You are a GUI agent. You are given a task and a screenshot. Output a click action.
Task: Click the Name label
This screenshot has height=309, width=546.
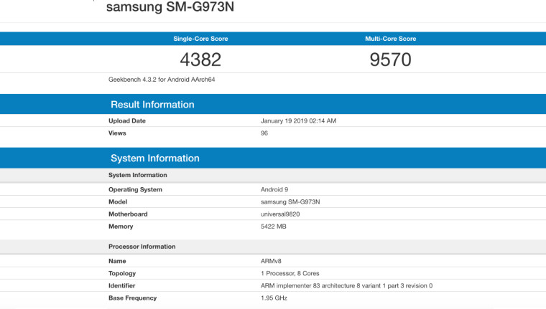pyautogui.click(x=117, y=261)
